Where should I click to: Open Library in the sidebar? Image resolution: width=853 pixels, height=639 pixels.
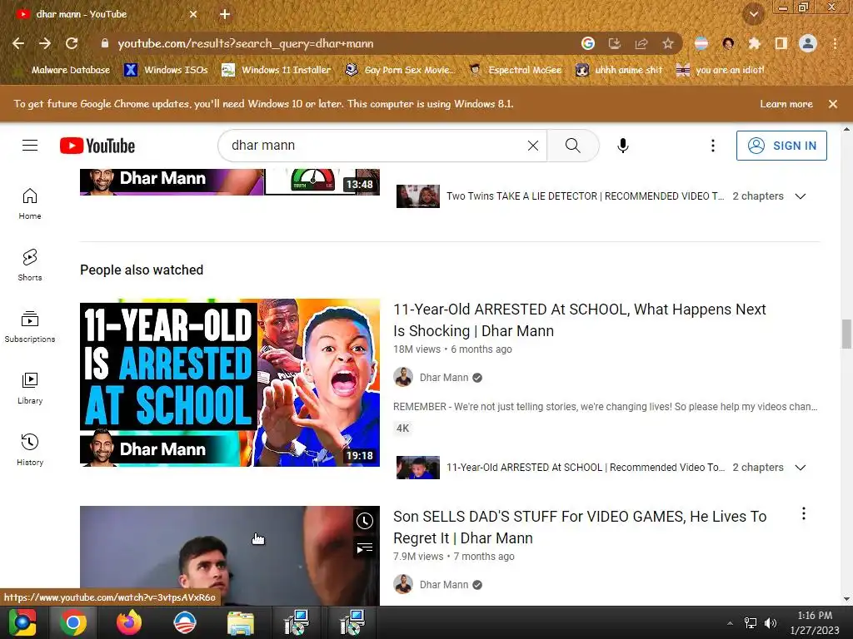point(30,389)
